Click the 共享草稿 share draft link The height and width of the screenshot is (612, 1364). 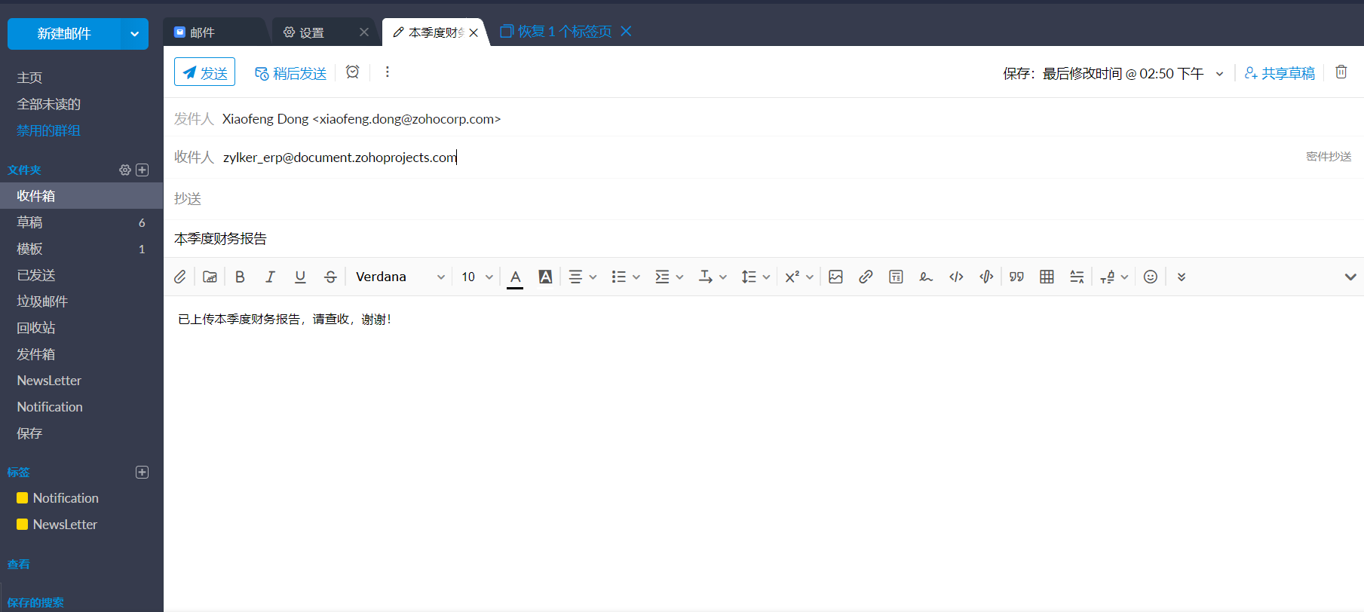coord(1280,73)
